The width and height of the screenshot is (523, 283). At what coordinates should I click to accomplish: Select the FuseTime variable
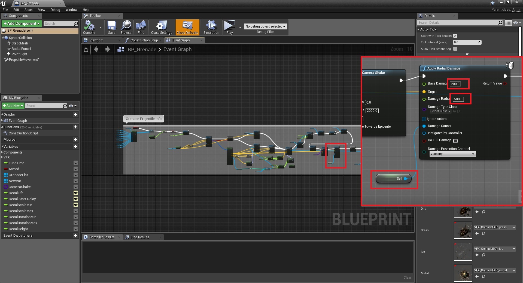point(16,163)
